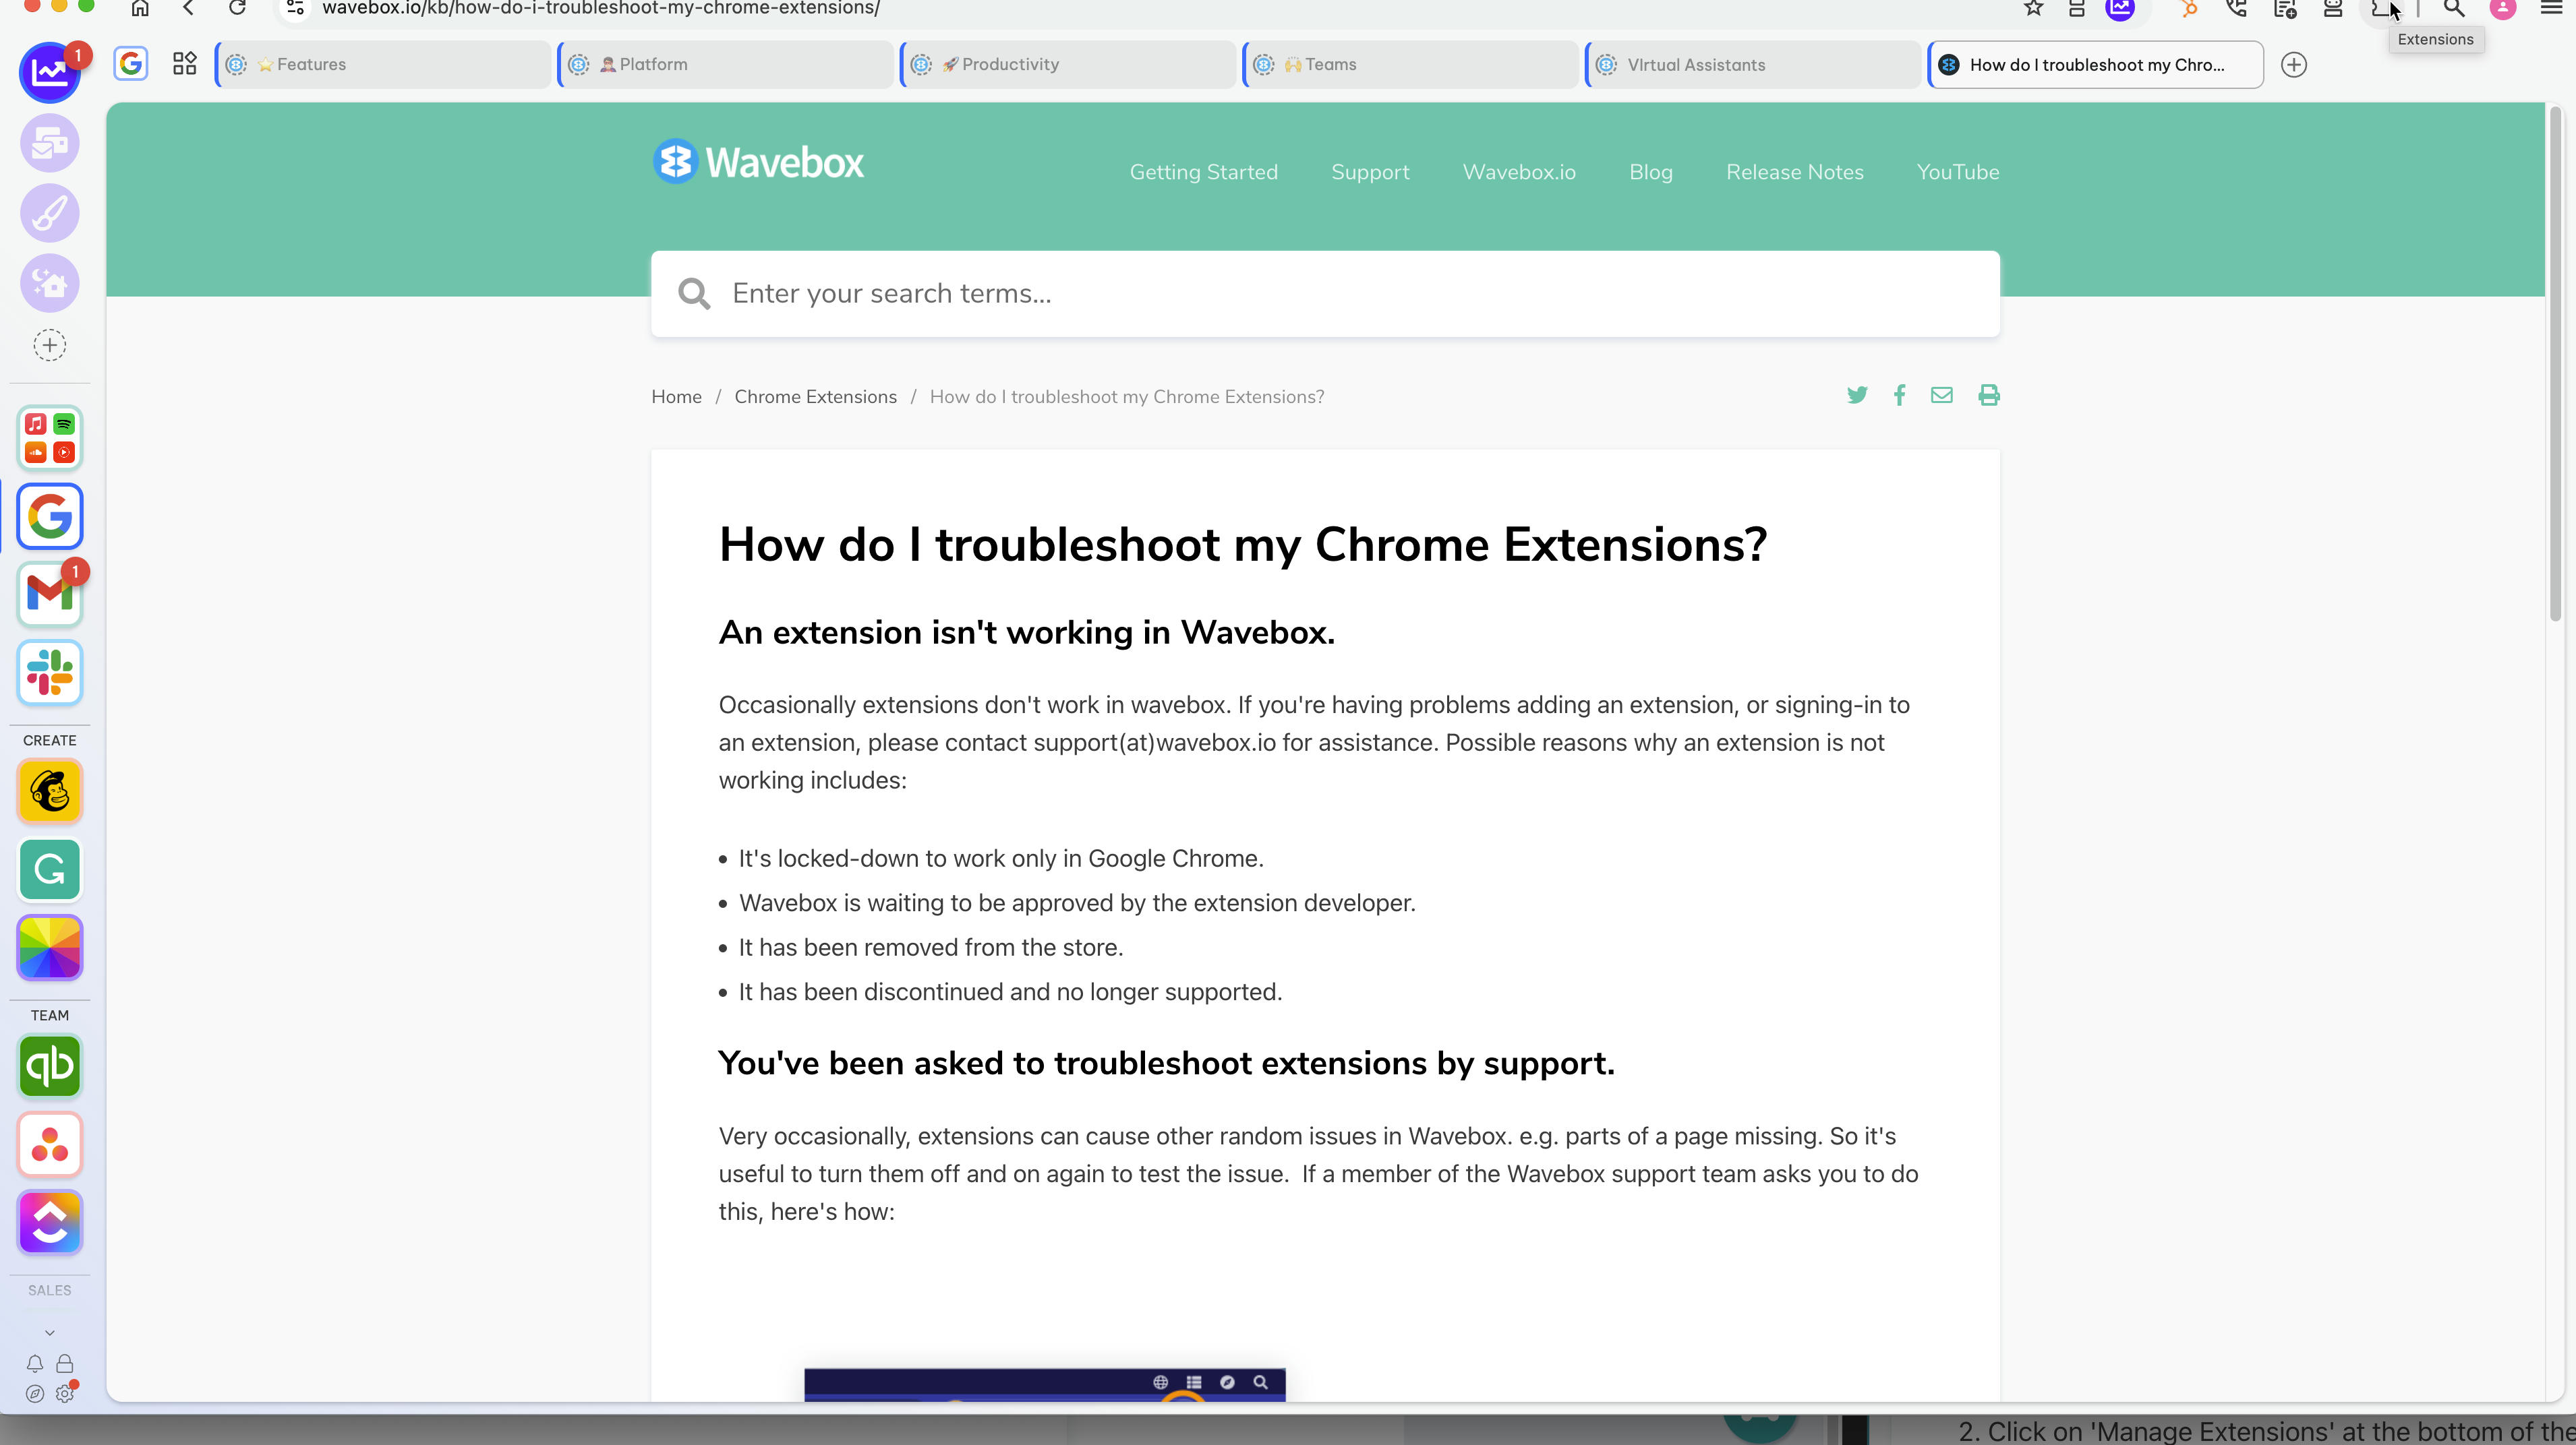Open Blog nav link
Screen dimensions: 2576x1445
tap(1651, 172)
